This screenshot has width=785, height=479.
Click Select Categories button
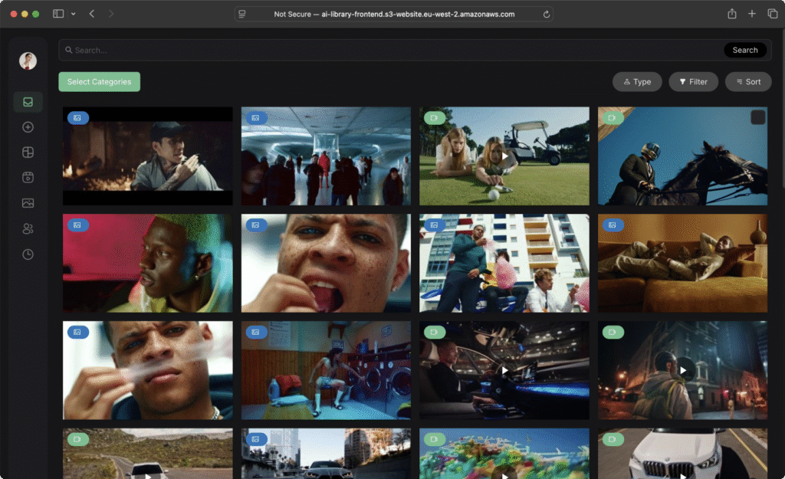click(99, 81)
